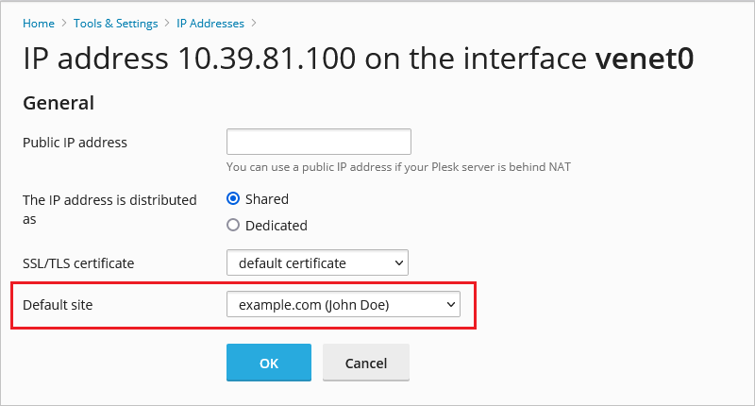
Task: Choose the Dedicated radio button
Action: click(x=233, y=226)
